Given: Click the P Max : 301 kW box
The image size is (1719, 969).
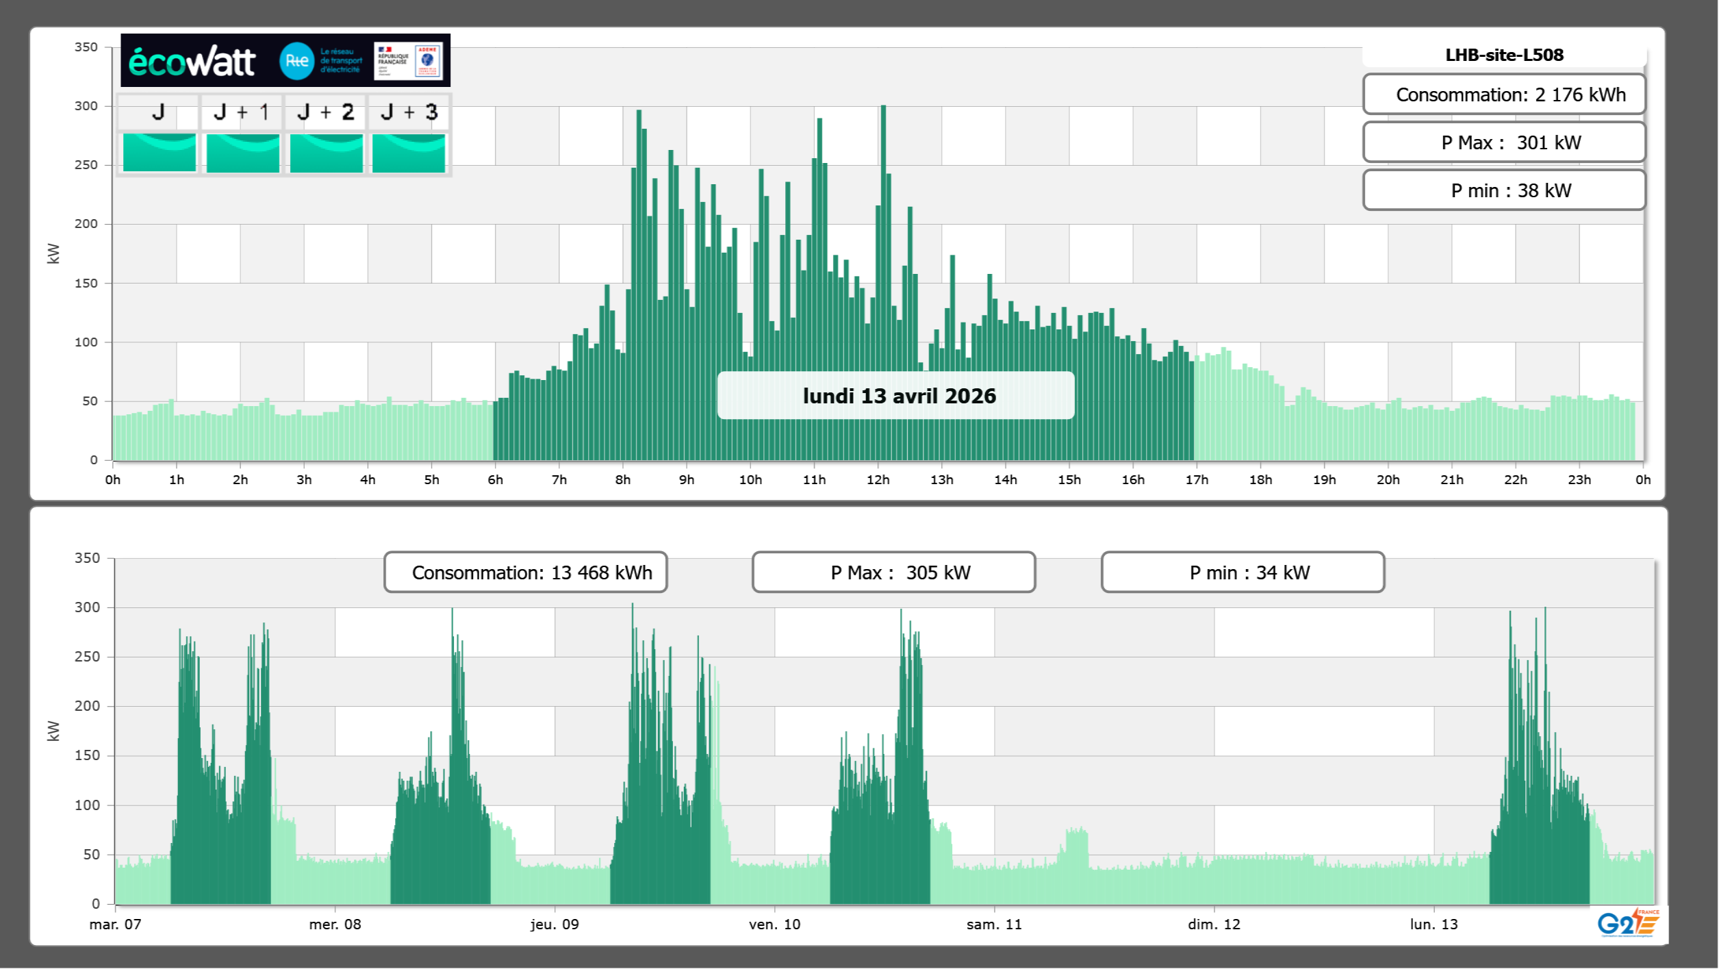Looking at the screenshot, I should (x=1504, y=142).
